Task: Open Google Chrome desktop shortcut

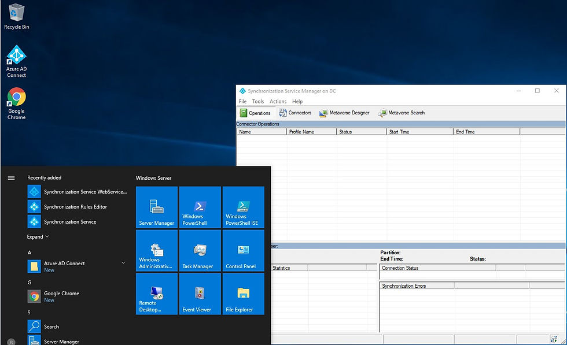Action: click(x=16, y=103)
